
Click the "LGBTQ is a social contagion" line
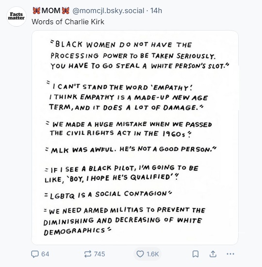(x=108, y=195)
